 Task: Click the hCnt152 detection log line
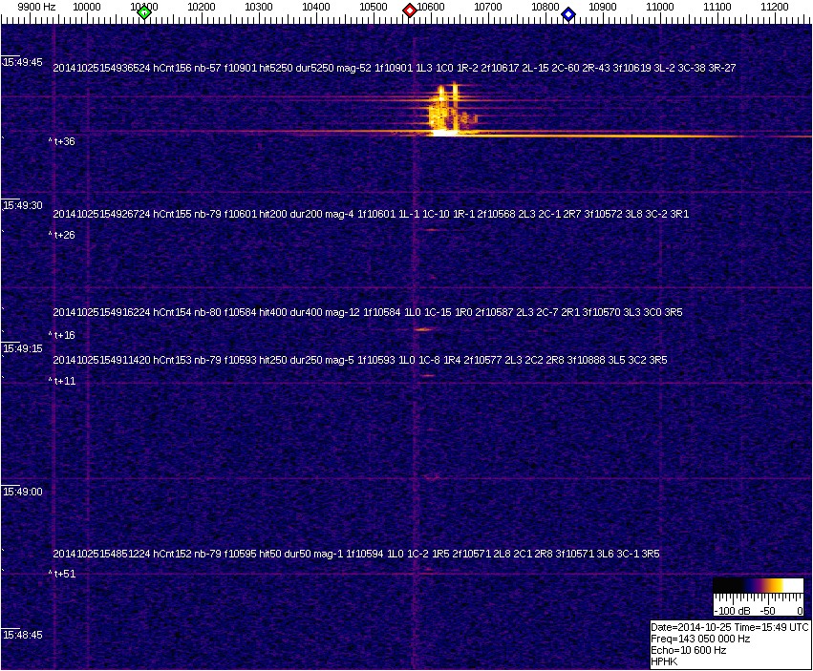pyautogui.click(x=355, y=554)
